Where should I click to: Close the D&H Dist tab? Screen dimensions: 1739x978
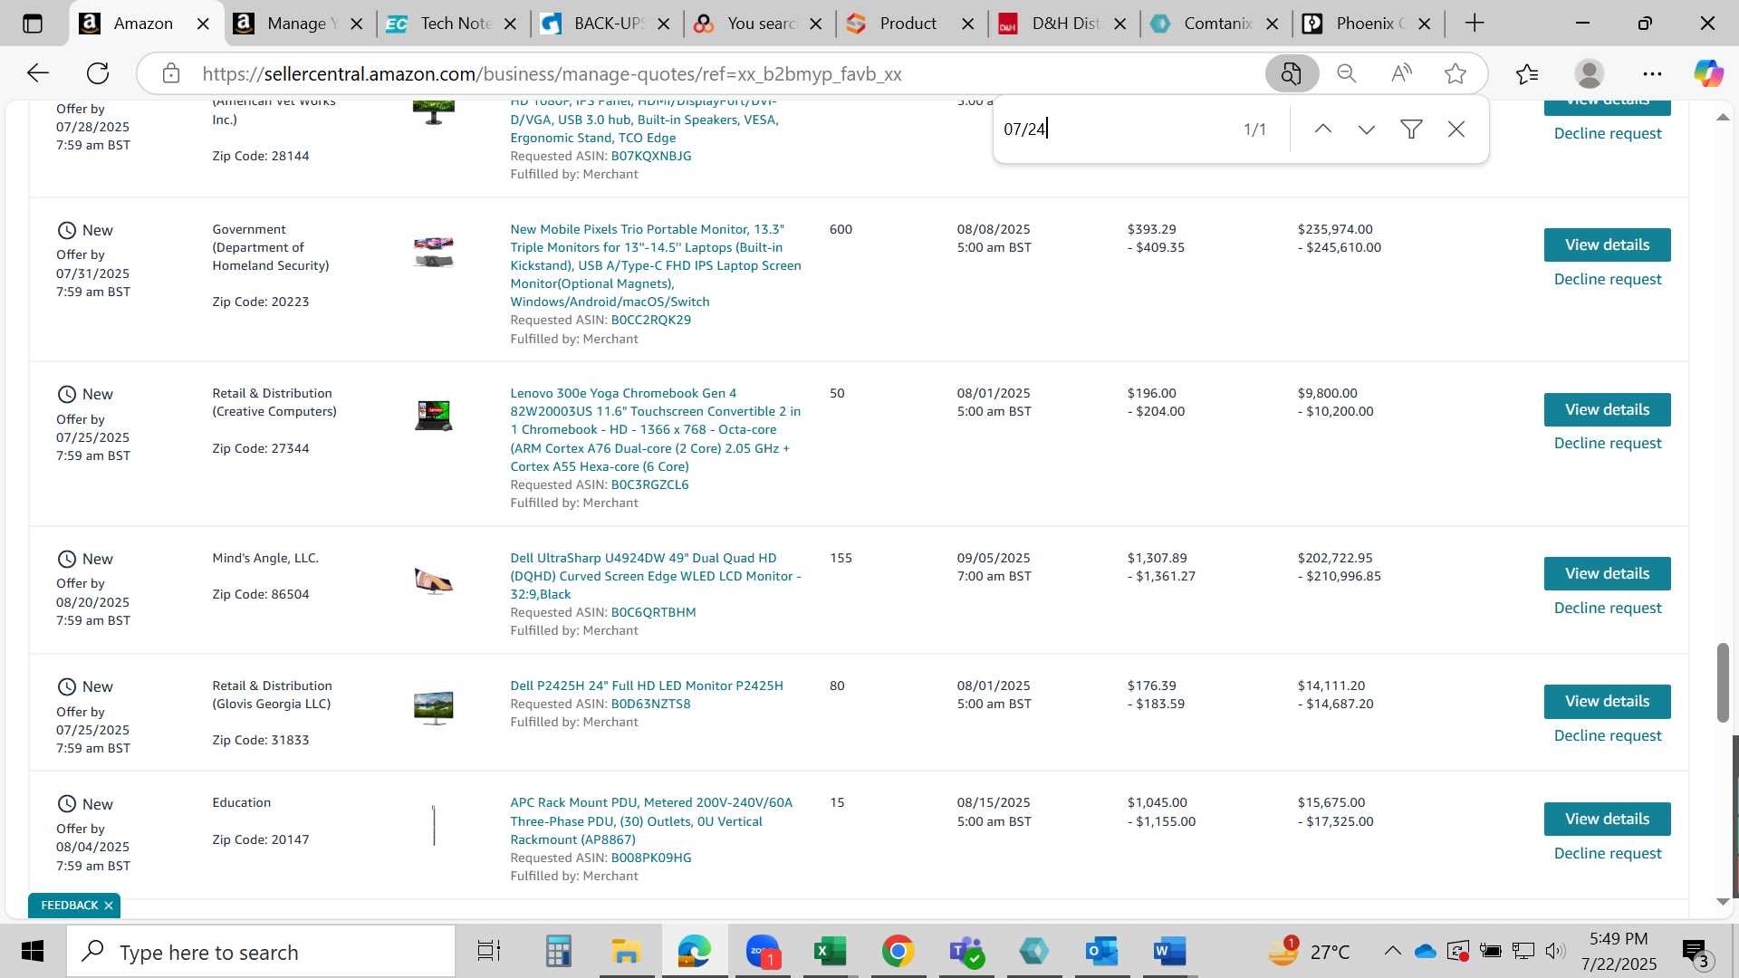point(1119,24)
